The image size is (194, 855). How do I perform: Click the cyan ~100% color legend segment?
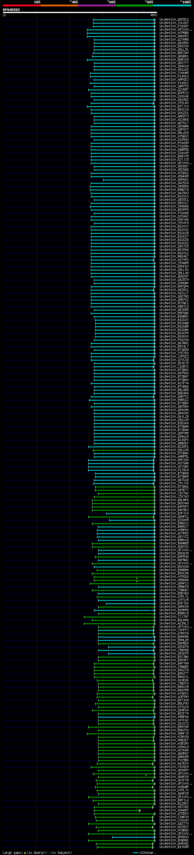click(x=172, y=5)
